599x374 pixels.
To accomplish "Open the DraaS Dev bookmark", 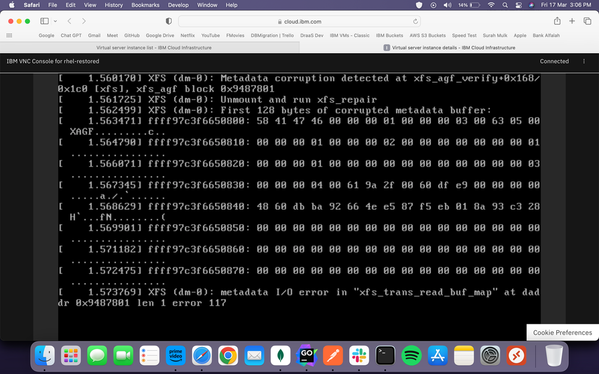I will (x=311, y=35).
